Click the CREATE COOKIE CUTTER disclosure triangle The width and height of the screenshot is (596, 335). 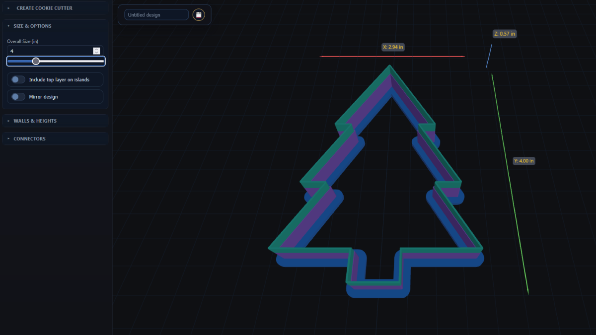[8, 8]
